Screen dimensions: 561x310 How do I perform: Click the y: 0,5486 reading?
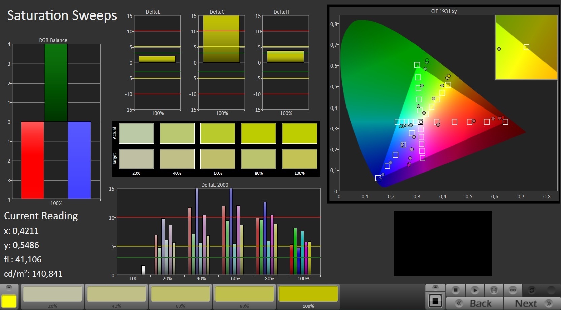click(22, 245)
